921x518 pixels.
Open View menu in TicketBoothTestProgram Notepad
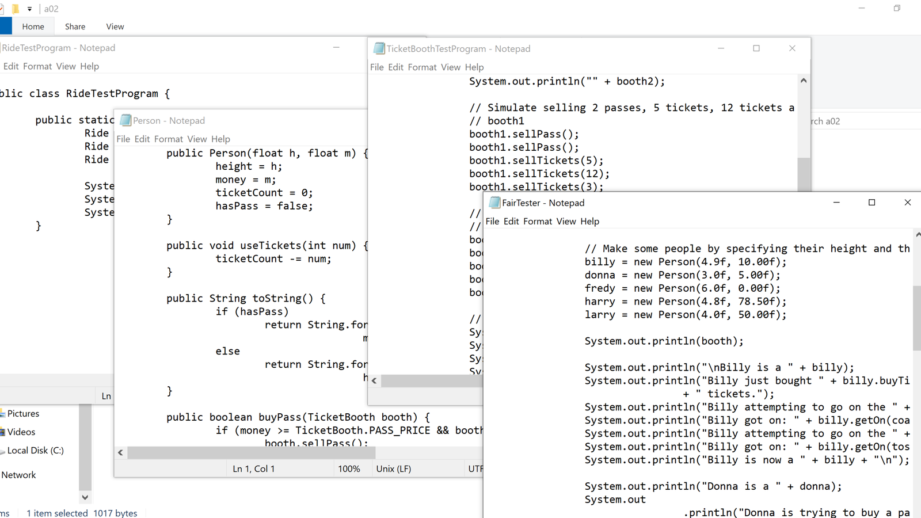tap(451, 67)
